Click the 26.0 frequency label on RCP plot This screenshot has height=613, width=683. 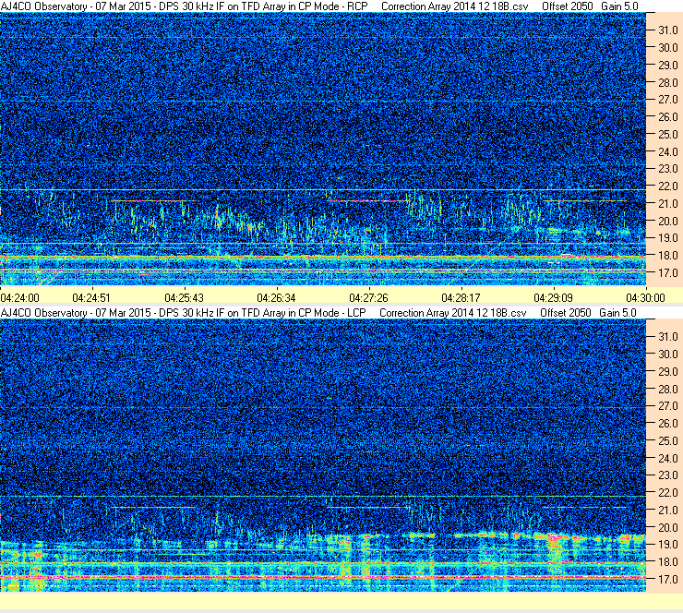667,117
